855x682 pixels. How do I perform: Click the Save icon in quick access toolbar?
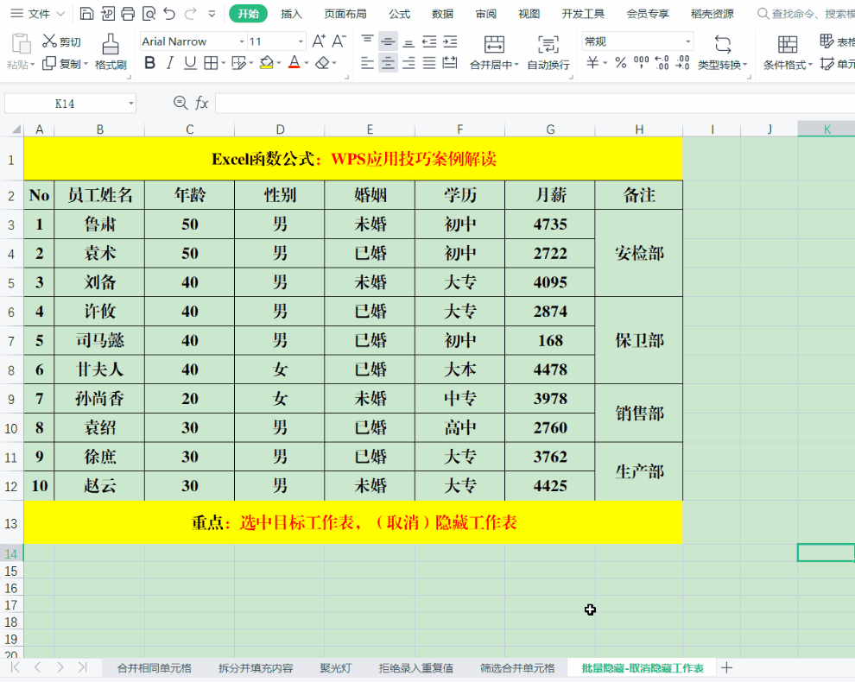(86, 14)
